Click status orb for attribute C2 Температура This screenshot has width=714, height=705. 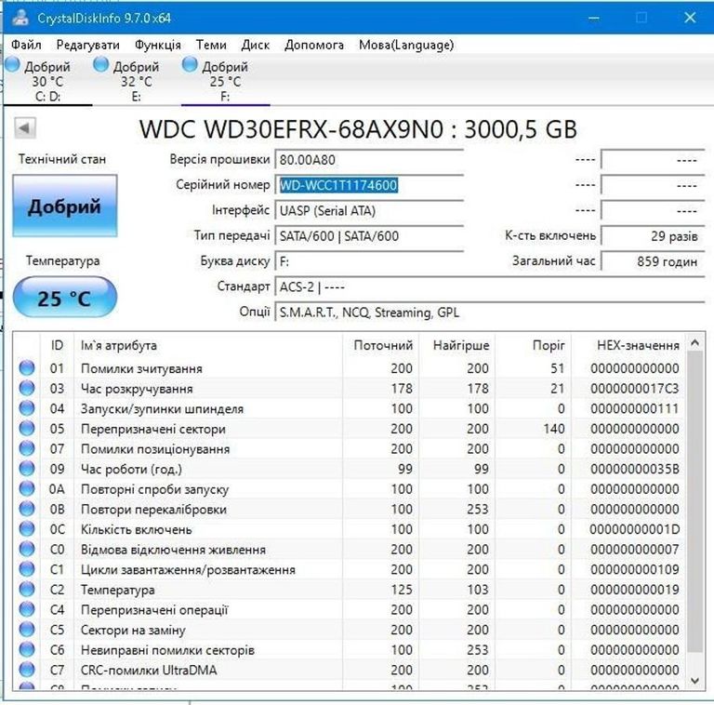[x=27, y=590]
